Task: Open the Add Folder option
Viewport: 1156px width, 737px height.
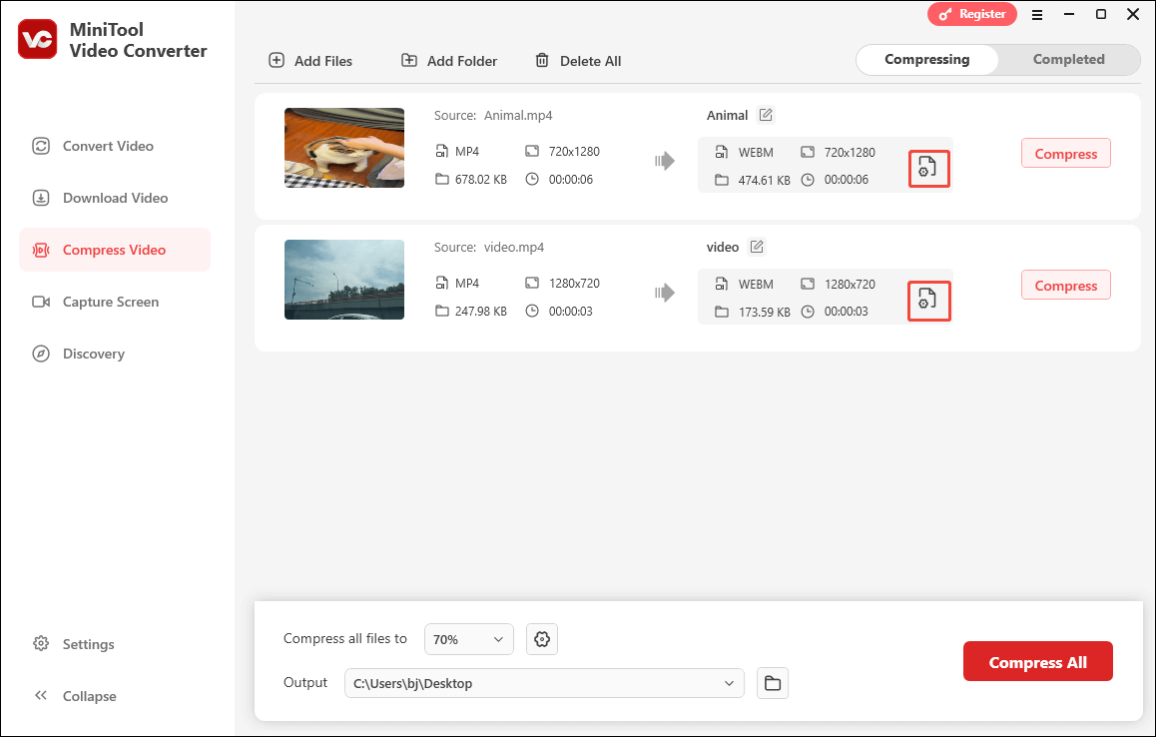Action: pos(448,60)
